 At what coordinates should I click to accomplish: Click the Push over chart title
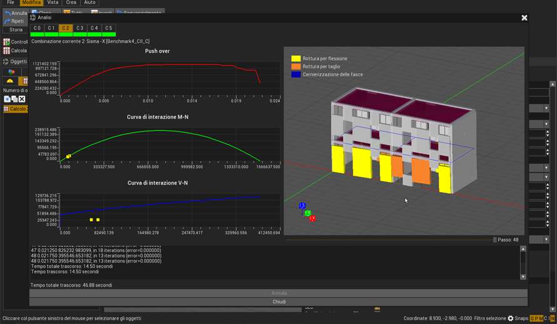[157, 51]
